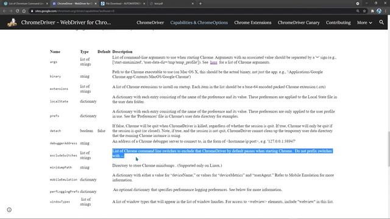Click the highlighted excludeSwitches description text
The image size is (390, 219).
[x=222, y=153]
